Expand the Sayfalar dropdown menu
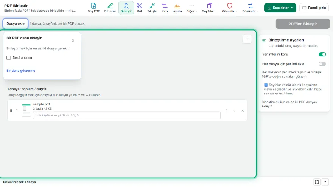Viewport: 333px width, 187px height. tap(209, 8)
